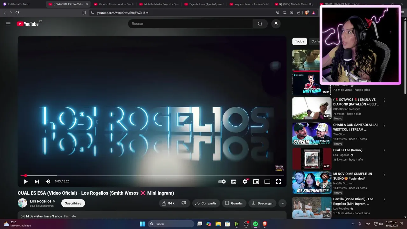This screenshot has width=407, height=229.
Task: Bookmark this page icon in address bar
Action: (x=84, y=13)
